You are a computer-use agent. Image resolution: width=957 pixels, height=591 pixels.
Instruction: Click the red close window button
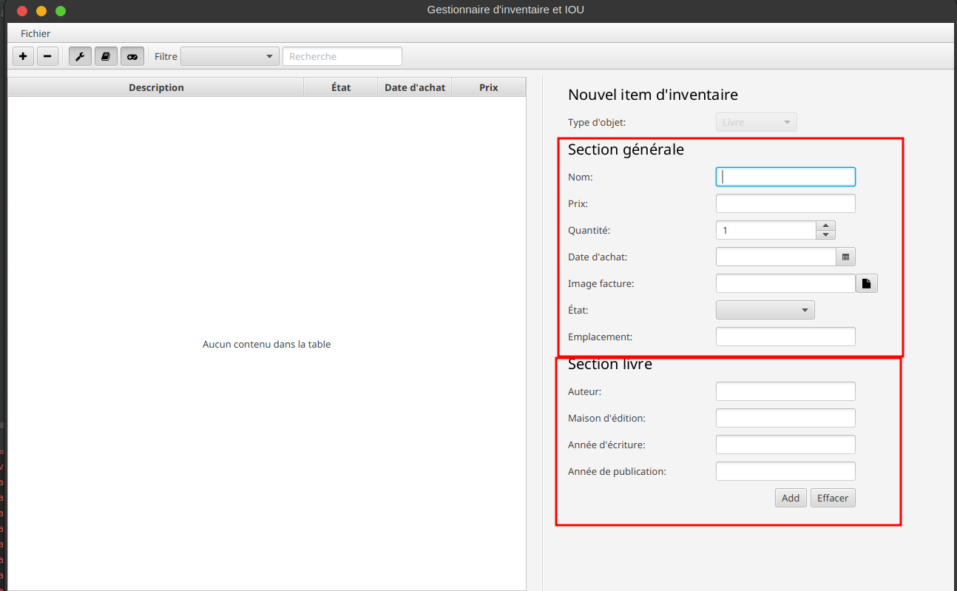pos(22,11)
